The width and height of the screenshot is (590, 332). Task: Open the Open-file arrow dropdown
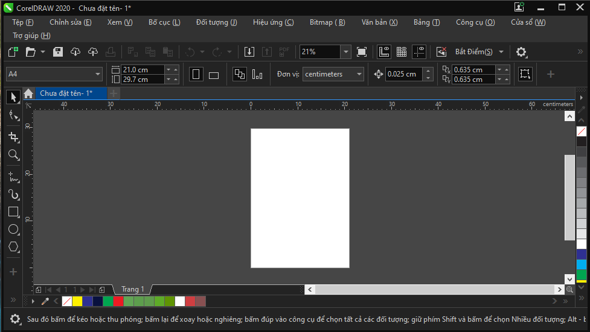pyautogui.click(x=43, y=52)
